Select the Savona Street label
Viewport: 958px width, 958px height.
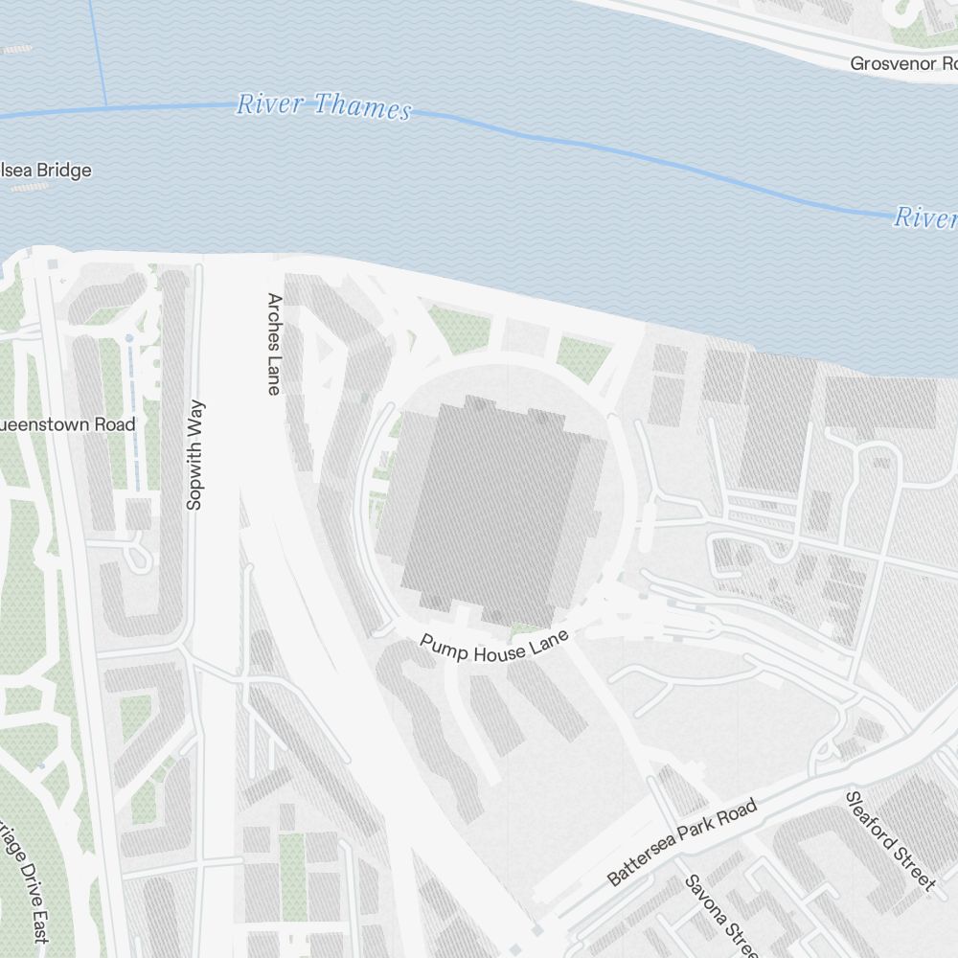point(721,916)
